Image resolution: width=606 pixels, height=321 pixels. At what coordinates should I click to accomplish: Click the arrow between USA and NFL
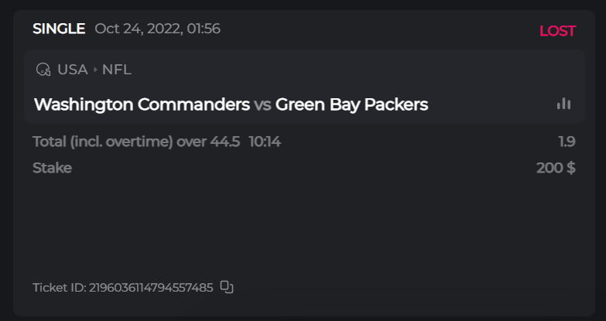(95, 70)
